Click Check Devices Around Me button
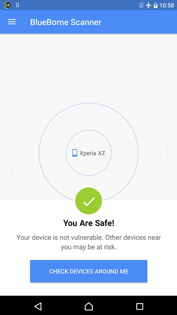Viewport: 177px width, 315px height. [x=88, y=271]
